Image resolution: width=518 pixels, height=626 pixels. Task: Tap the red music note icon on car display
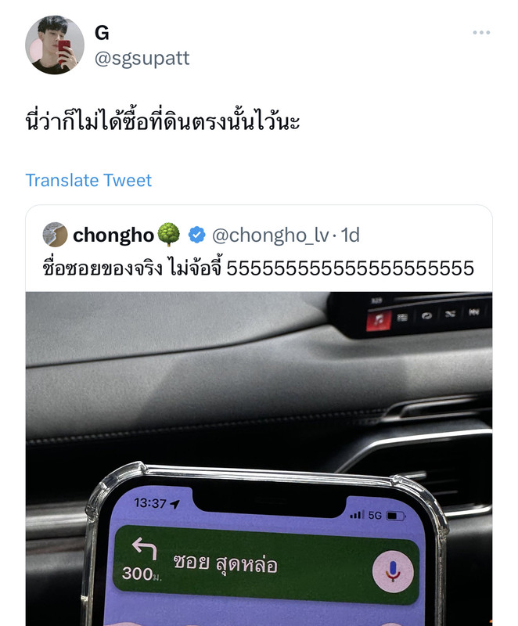pos(378,321)
